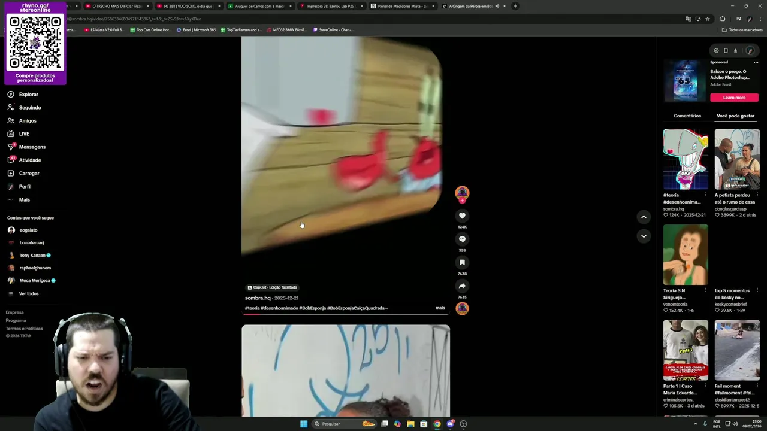This screenshot has height=431, width=767.
Task: Share the video using the arrow icon
Action: 462,286
